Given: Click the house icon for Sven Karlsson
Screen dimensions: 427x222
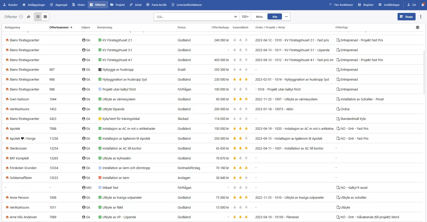Looking at the screenshot, I should tap(7, 99).
